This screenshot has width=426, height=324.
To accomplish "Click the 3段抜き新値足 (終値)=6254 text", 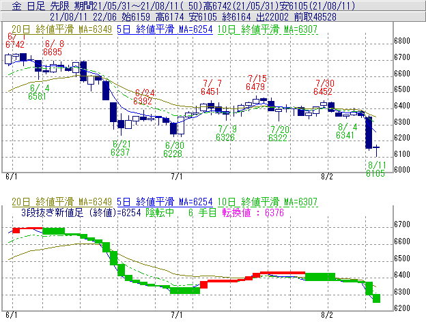I will [x=81, y=212].
